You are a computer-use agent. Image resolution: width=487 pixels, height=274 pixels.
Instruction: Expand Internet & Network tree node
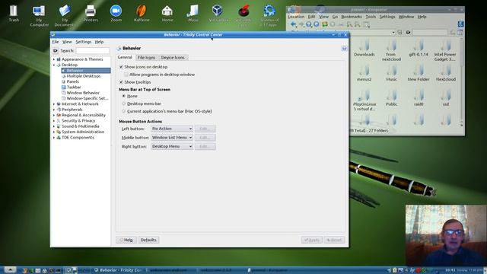coord(54,104)
